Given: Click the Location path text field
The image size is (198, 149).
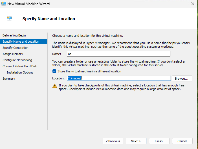Looking at the screenshot, I should pyautogui.click(x=118, y=78).
